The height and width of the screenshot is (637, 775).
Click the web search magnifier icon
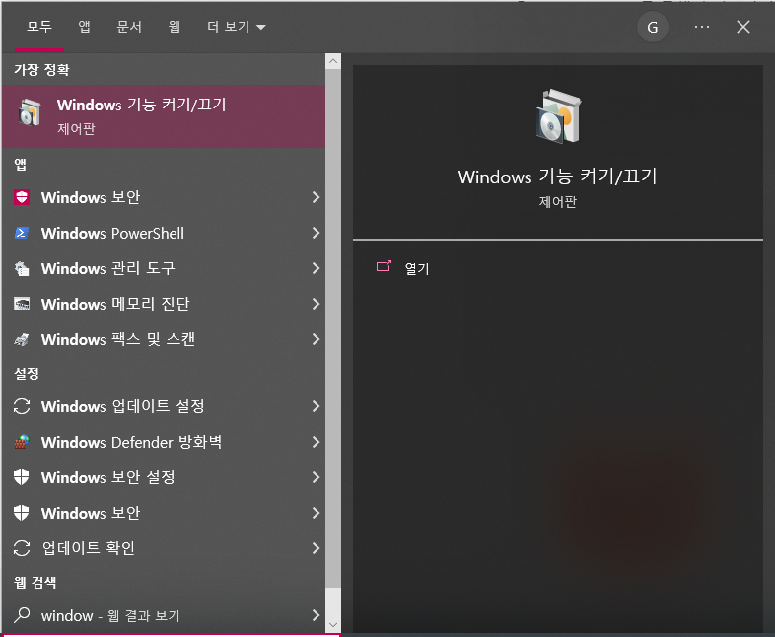point(22,614)
